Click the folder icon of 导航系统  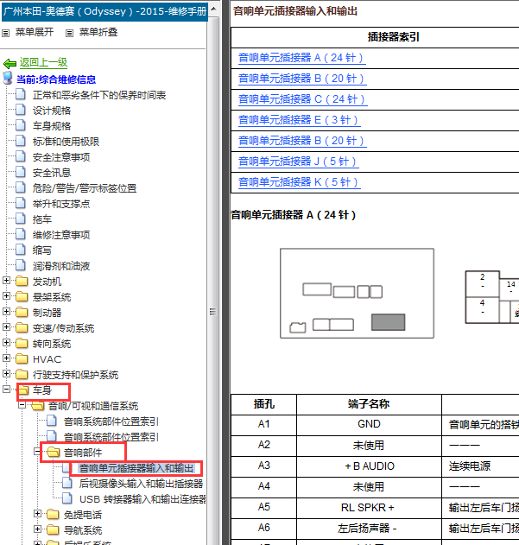coord(53,529)
